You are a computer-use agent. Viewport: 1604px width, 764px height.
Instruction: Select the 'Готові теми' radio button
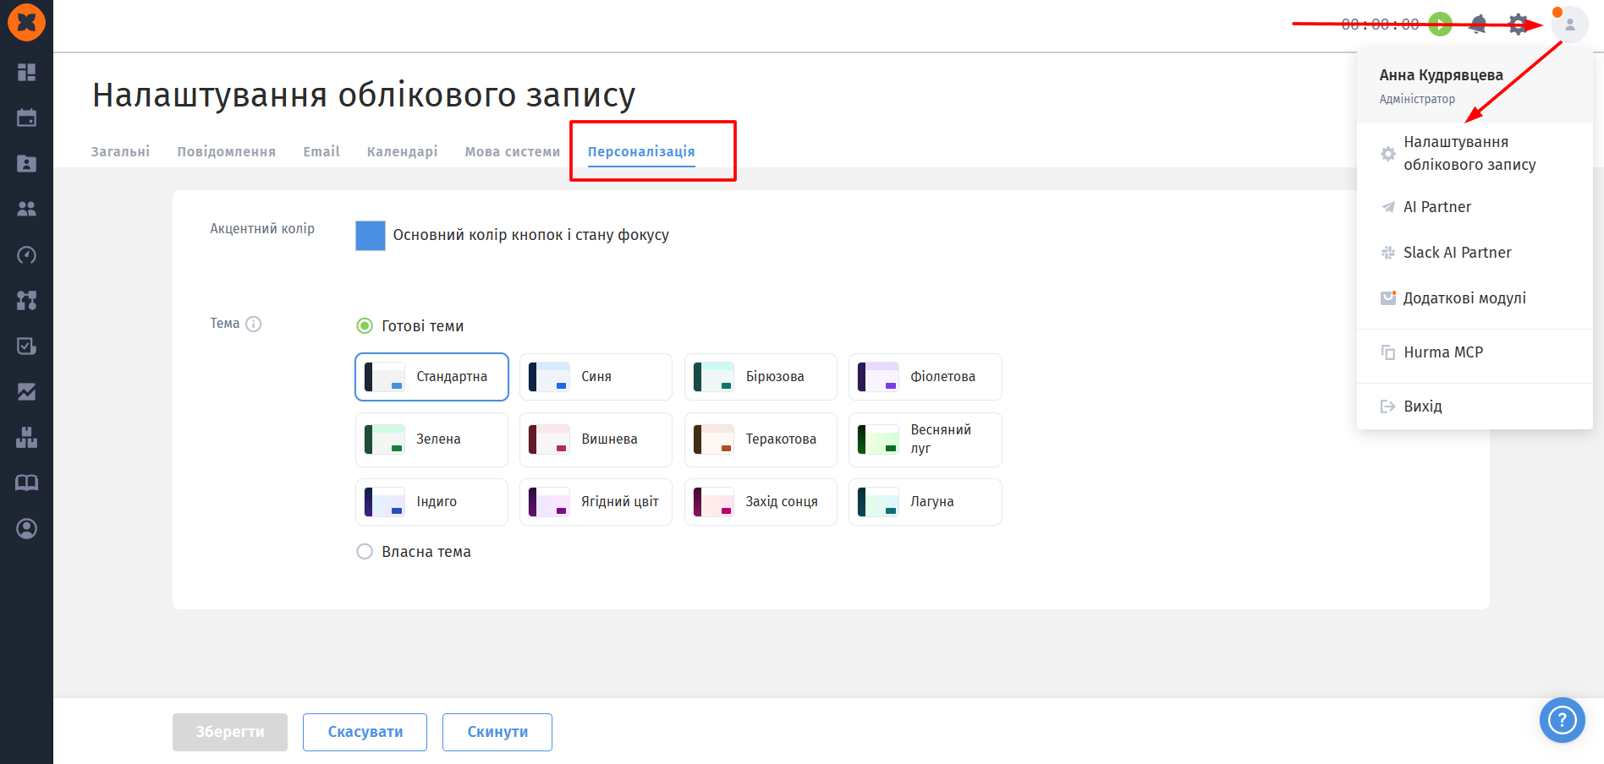coord(365,326)
